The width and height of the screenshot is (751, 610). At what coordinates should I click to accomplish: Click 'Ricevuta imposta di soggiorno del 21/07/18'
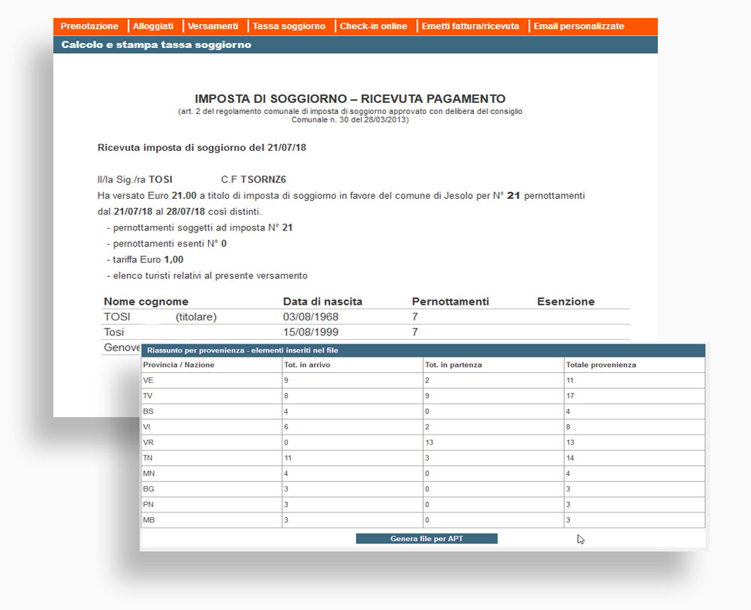pyautogui.click(x=201, y=148)
